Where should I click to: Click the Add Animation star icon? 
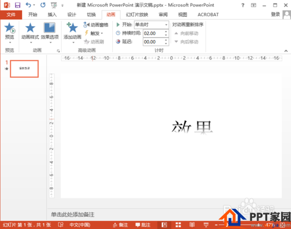tap(72, 27)
